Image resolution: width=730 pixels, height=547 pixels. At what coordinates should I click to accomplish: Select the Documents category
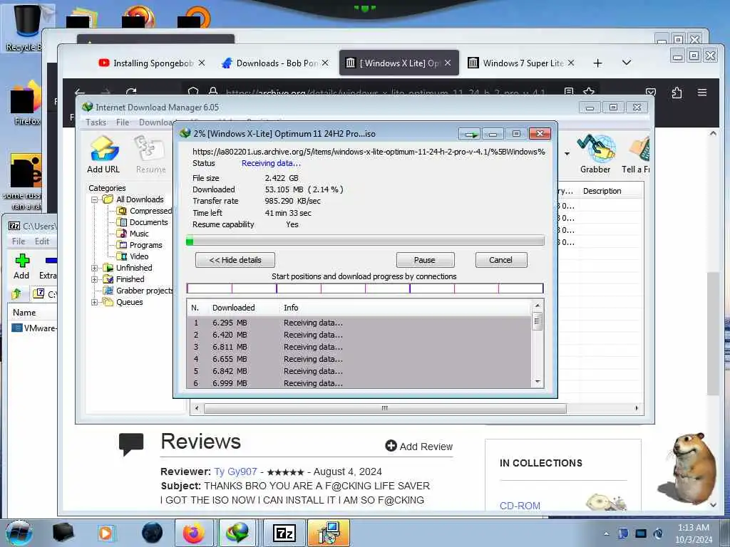143,222
